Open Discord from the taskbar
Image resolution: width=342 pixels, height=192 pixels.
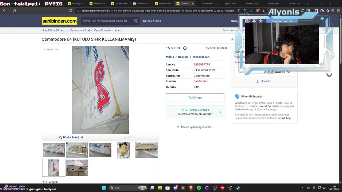point(176,188)
